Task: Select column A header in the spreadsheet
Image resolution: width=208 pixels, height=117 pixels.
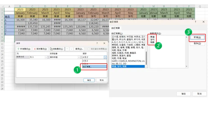Action: pos(9,6)
